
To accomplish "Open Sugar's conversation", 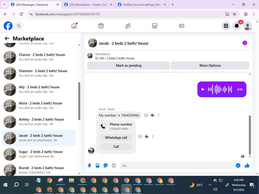I will (x=39, y=154).
